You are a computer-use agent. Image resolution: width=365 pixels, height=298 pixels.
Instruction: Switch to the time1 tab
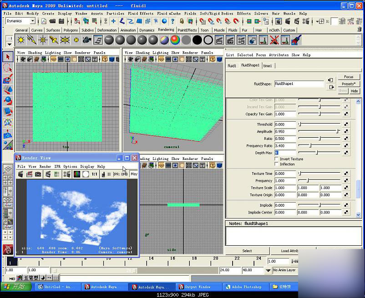click(268, 66)
